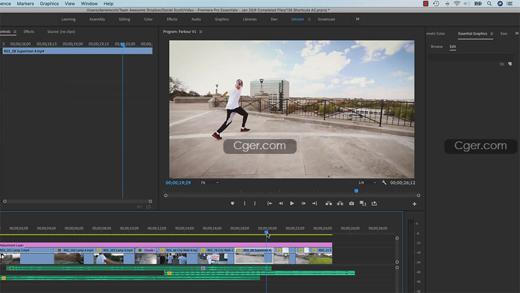Mark Out point in Program monitor

click(255, 203)
